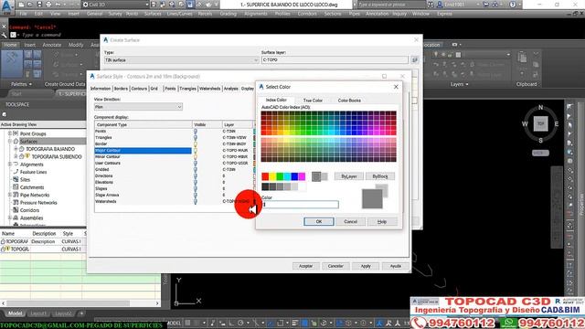This screenshot has width=585, height=329.
Task: Pick the yellow standard color swatch
Action: click(272, 176)
